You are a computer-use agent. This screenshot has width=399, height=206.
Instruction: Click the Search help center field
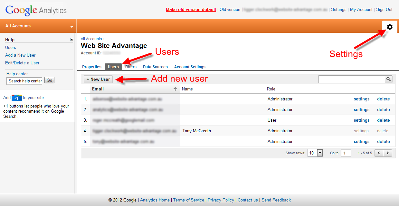(24, 81)
